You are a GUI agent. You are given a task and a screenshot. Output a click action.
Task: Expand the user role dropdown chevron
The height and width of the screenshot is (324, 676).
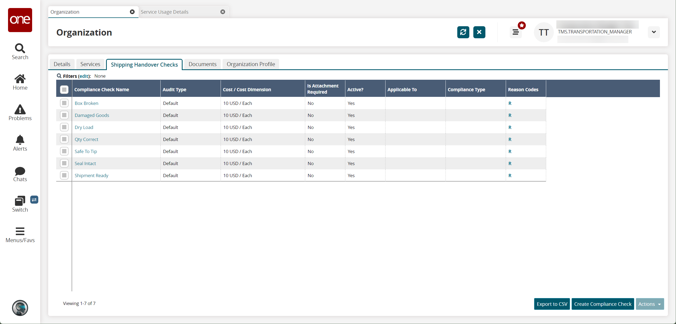[654, 32]
